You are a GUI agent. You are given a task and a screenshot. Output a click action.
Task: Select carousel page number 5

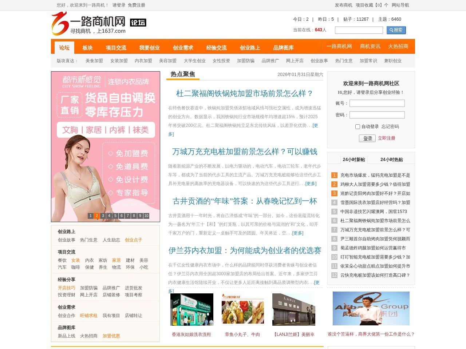115,216
